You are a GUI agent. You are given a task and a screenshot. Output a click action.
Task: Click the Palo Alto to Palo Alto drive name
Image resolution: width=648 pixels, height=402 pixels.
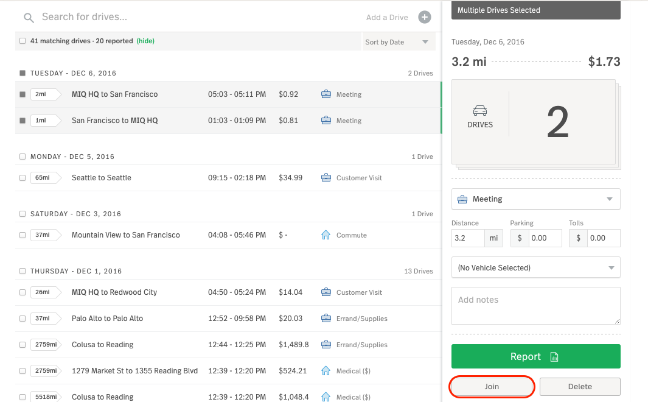pyautogui.click(x=108, y=319)
